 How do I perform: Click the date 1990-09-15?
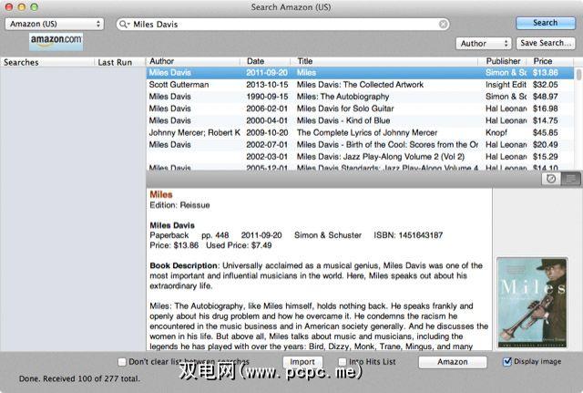coord(267,97)
